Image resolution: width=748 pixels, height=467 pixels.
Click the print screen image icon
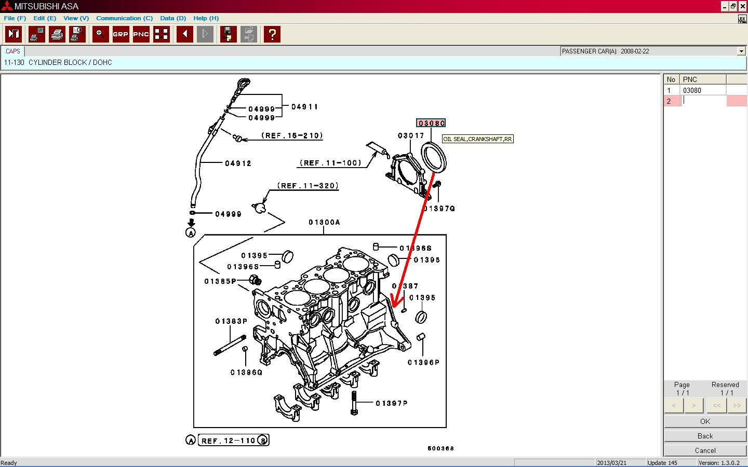[36, 34]
